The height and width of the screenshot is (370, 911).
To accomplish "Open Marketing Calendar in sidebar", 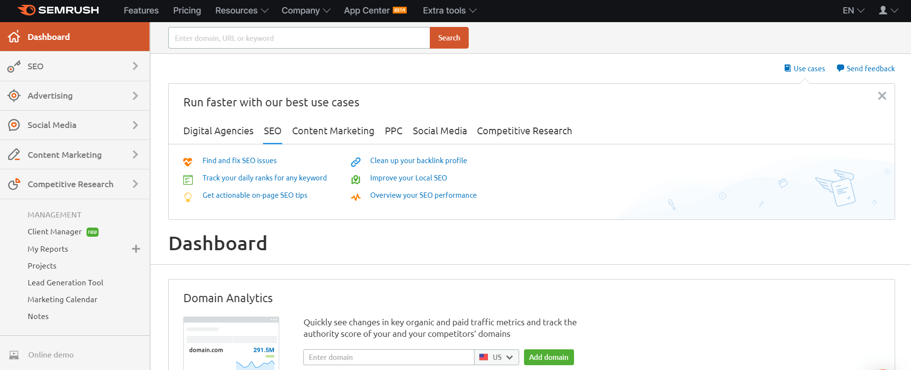I will 62,299.
